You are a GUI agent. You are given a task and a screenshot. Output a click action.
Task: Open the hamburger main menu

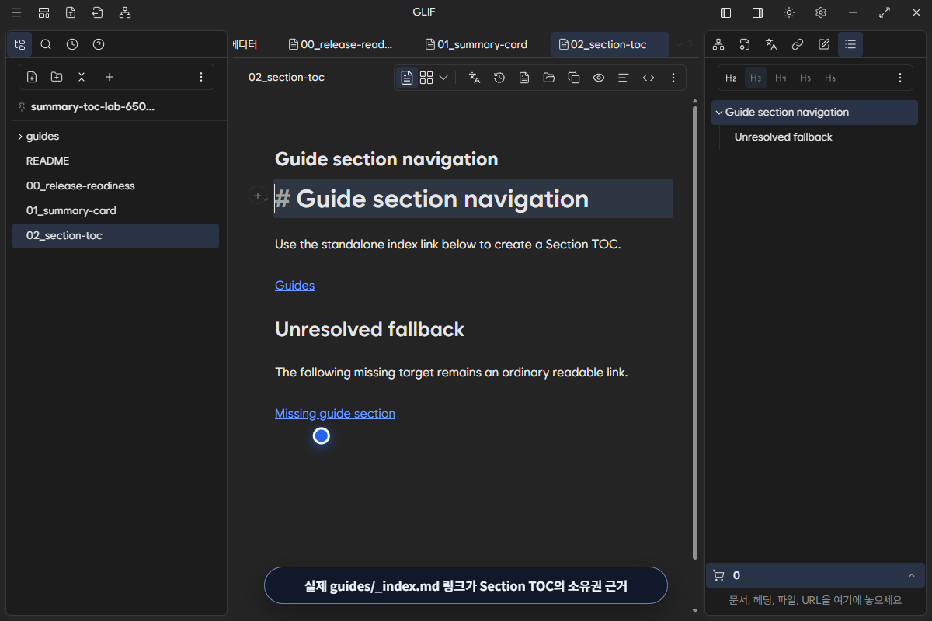pos(16,12)
